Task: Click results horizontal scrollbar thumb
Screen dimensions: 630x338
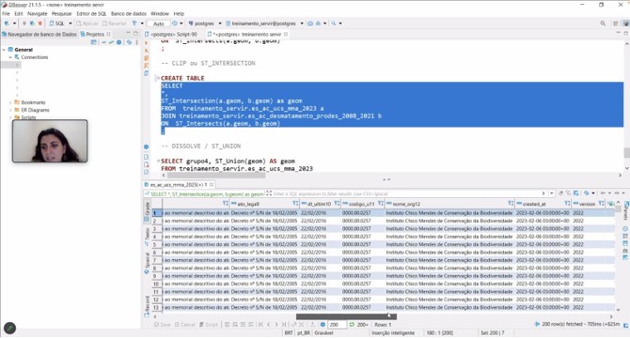Action: [346, 316]
